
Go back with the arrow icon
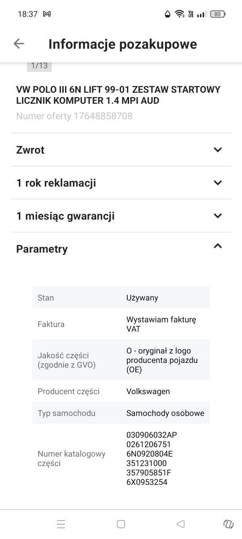(x=19, y=44)
